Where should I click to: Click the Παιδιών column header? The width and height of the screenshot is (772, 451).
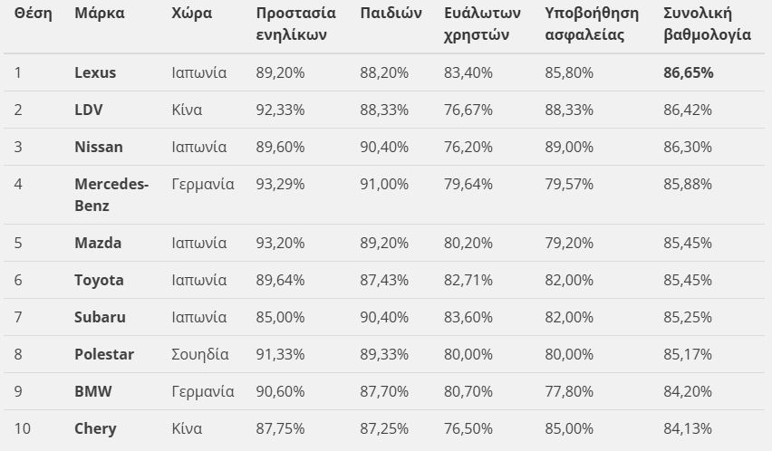(x=391, y=14)
